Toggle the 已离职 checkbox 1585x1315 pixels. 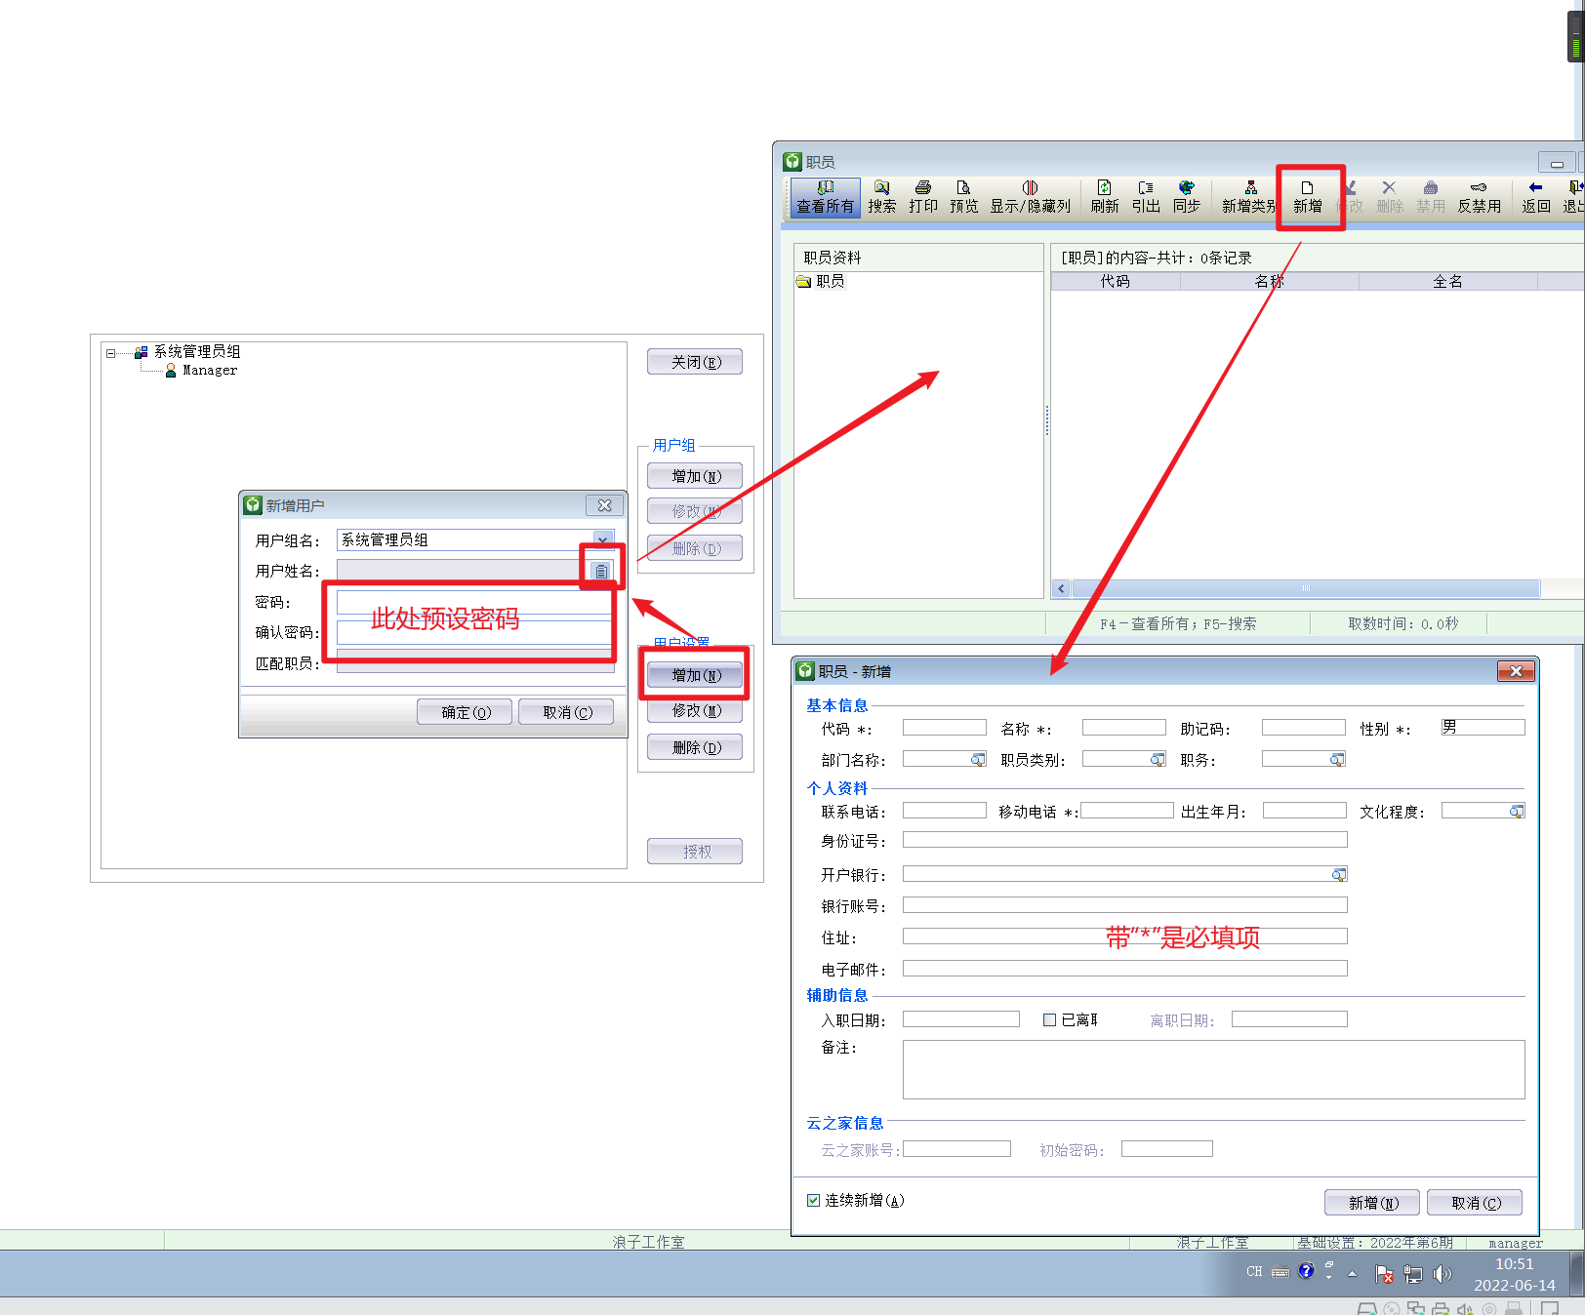pyautogui.click(x=1050, y=1019)
